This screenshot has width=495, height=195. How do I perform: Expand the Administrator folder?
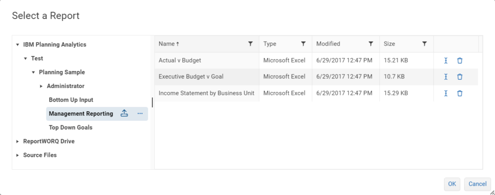tap(42, 86)
